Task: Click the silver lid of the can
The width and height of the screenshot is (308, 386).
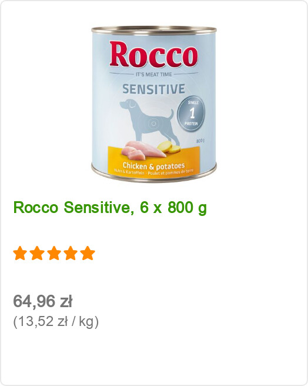Action: coord(154,29)
